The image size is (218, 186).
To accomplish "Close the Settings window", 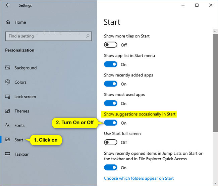I will point(211,5).
